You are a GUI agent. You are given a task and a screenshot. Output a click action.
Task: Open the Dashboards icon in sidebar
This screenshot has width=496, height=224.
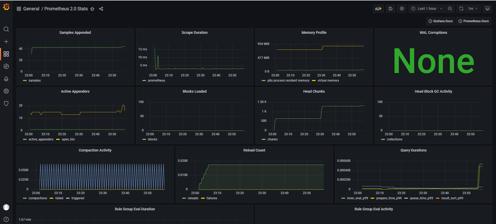[x=6, y=54]
